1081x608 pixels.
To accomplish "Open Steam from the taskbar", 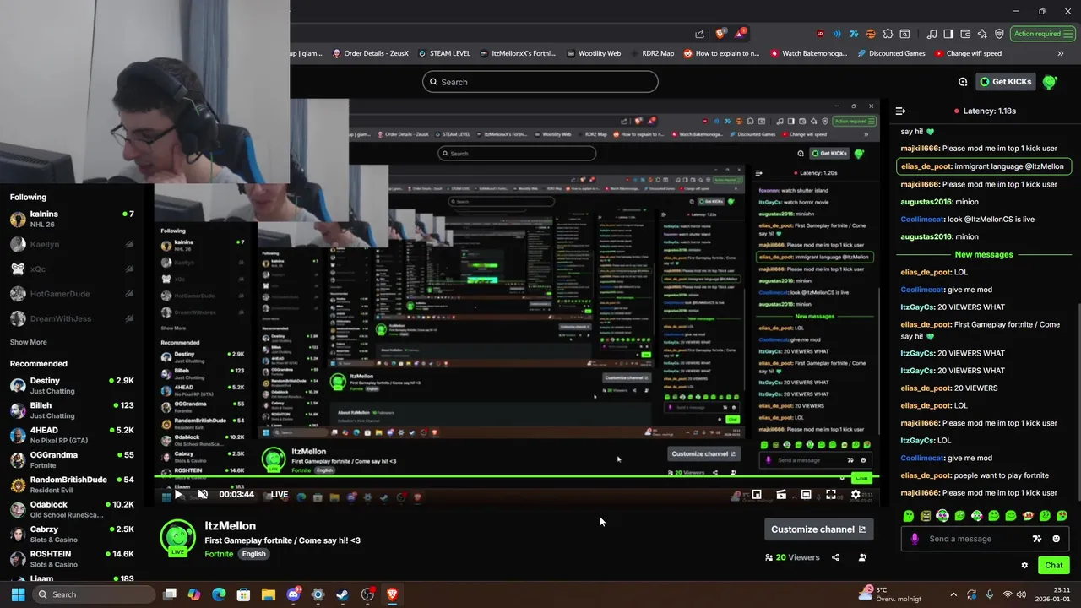I will [342, 594].
